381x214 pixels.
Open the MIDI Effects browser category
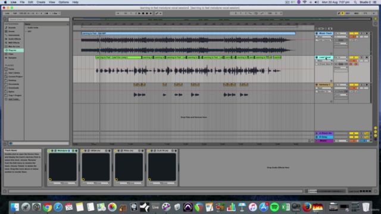(x=14, y=43)
